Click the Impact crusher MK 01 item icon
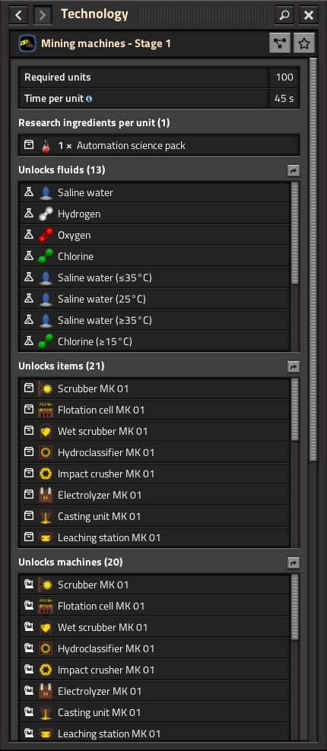327x751 pixels. tap(46, 474)
